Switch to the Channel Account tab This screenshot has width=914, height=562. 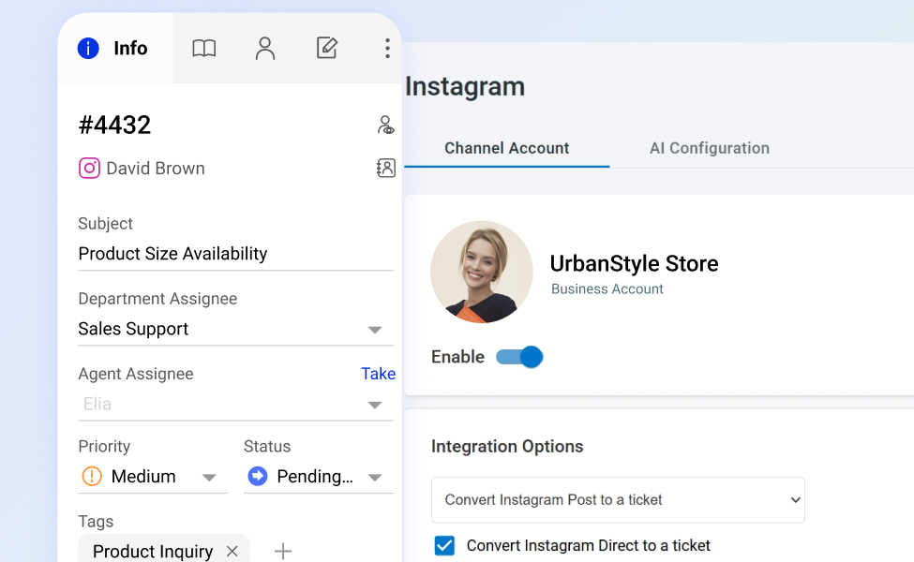point(506,148)
